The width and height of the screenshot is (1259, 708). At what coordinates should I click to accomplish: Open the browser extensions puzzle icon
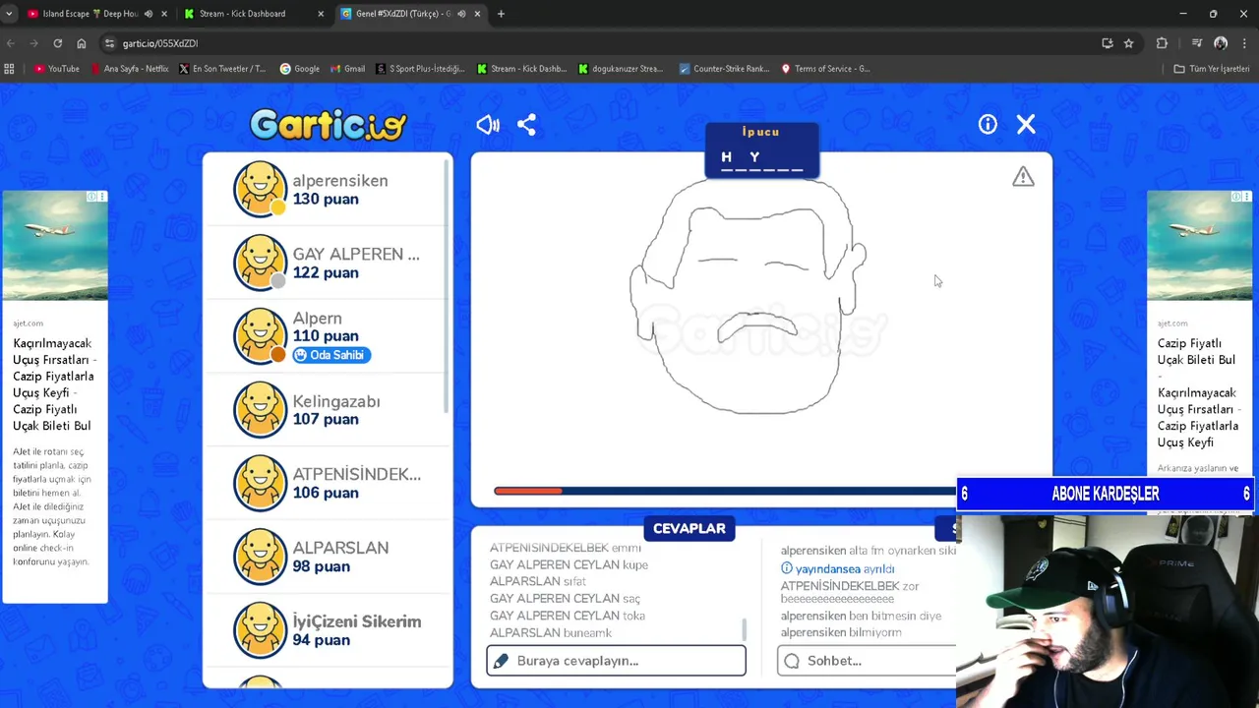tap(1162, 43)
